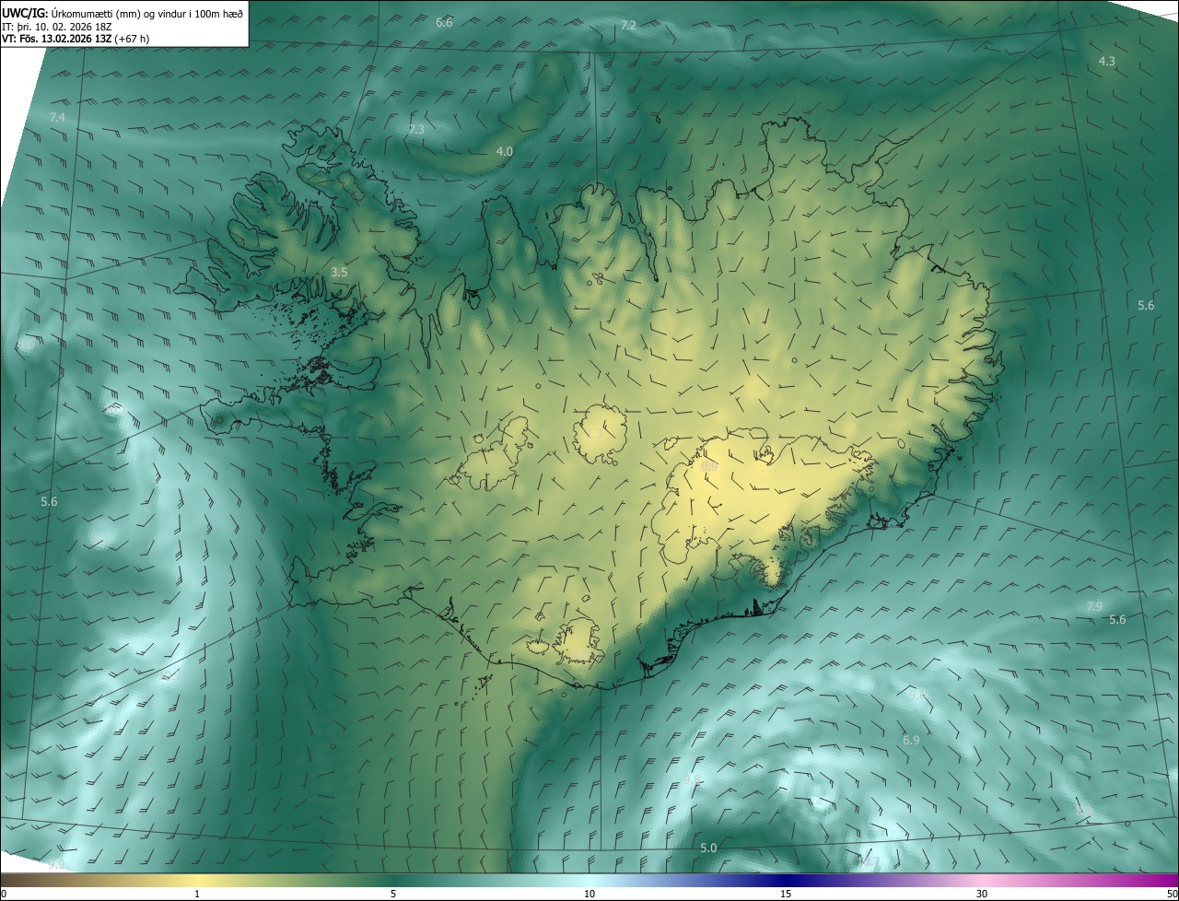Image resolution: width=1179 pixels, height=901 pixels.
Task: Click the 4.3 value label
Action: pyautogui.click(x=1107, y=61)
